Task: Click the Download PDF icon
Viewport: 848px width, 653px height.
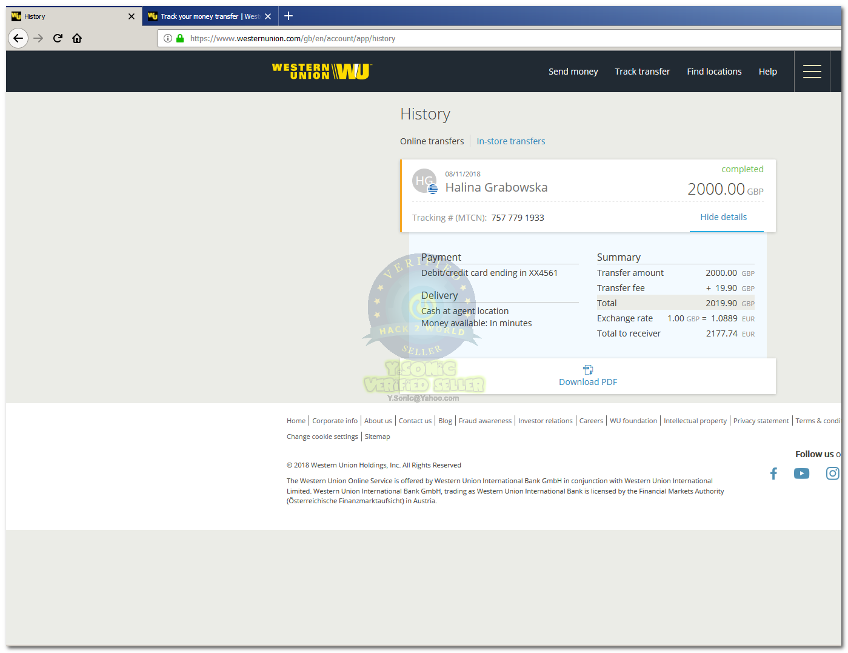Action: [x=588, y=369]
